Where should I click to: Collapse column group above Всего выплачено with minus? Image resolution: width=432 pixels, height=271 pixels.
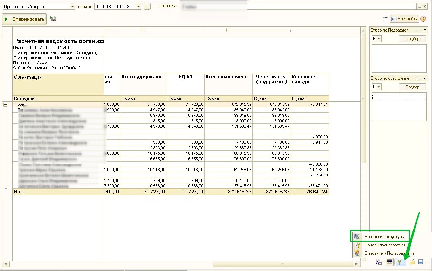coord(228,30)
